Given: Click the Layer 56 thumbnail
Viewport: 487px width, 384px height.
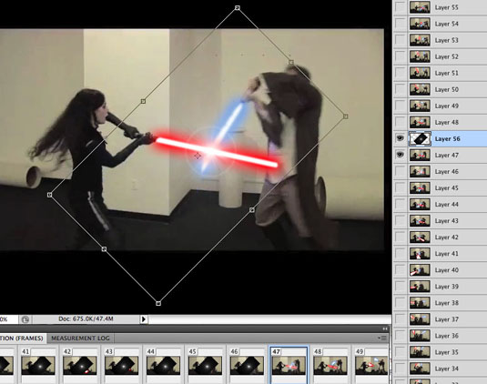Looking at the screenshot, I should 420,138.
